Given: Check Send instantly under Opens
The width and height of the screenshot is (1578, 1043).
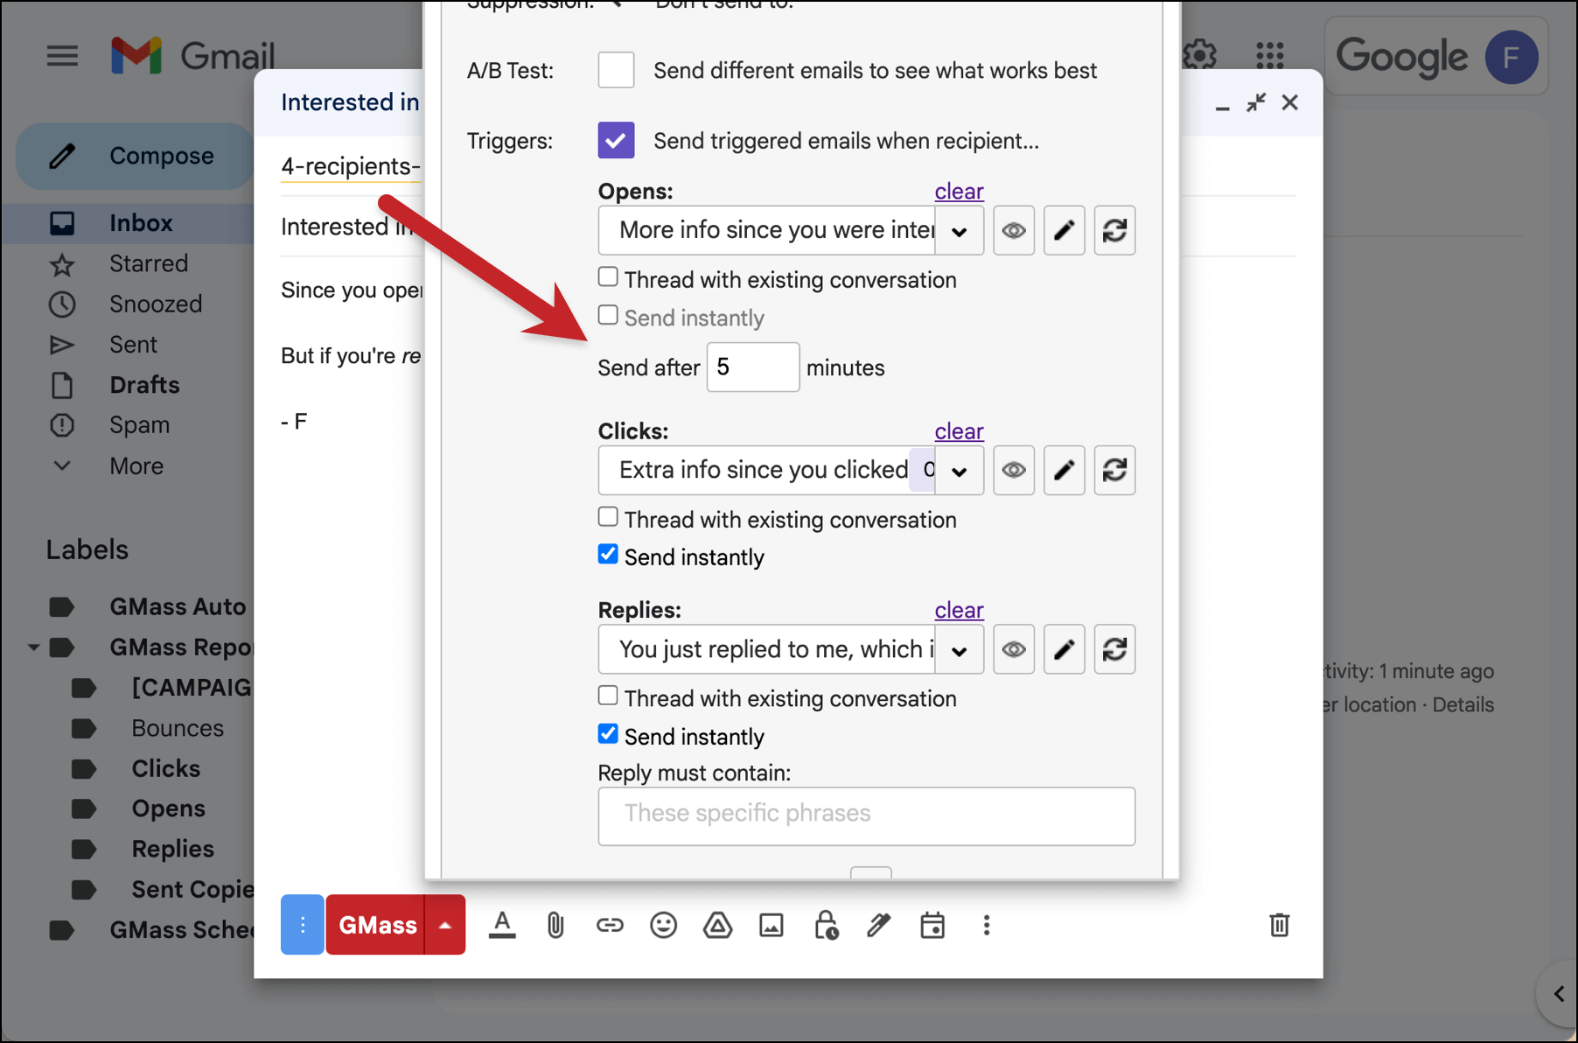Looking at the screenshot, I should point(608,315).
